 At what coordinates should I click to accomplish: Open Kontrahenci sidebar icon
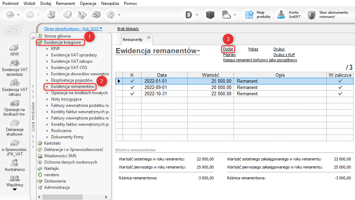(x=14, y=163)
